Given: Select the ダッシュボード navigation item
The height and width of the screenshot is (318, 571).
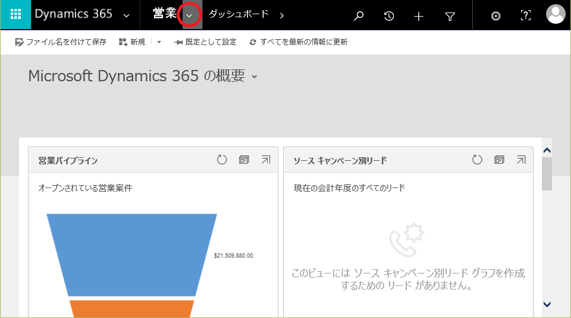Looking at the screenshot, I should point(239,14).
